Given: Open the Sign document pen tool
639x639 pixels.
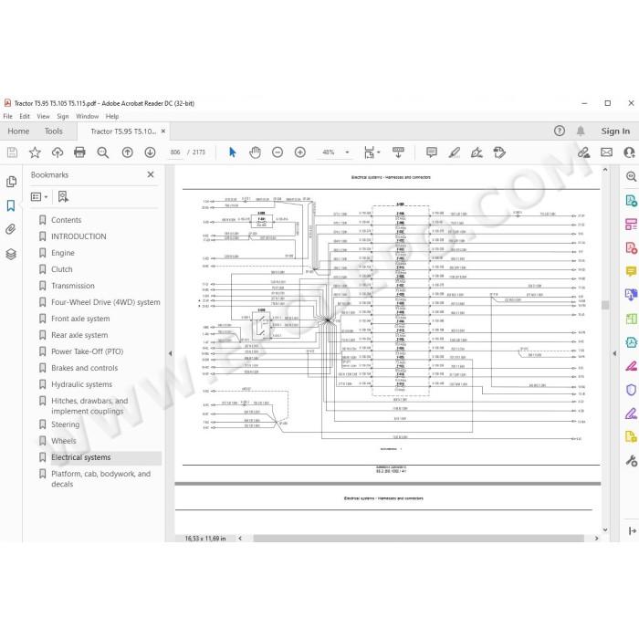Looking at the screenshot, I should coord(477,152).
